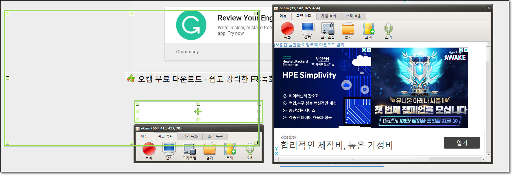Click the Review Your English Grammarly headline
The image size is (512, 175).
click(x=245, y=18)
